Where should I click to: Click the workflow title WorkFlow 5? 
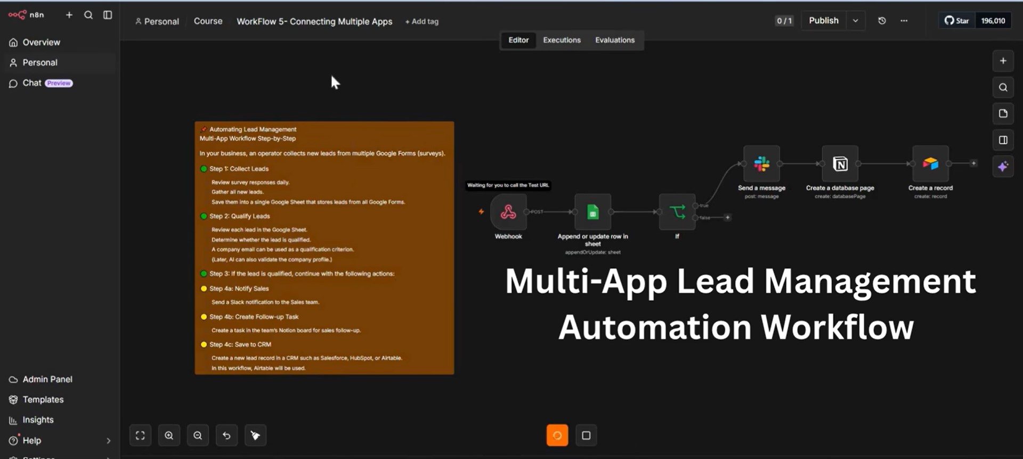[314, 21]
